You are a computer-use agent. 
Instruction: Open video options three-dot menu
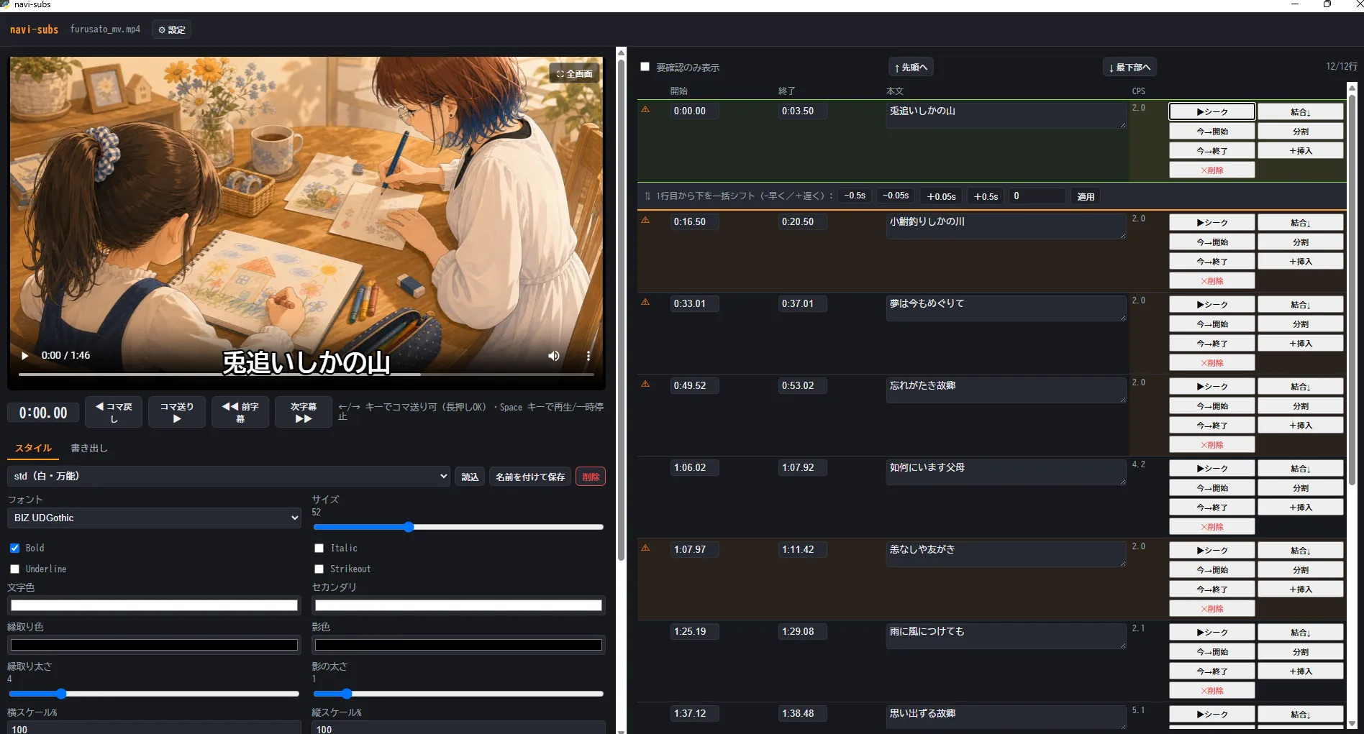click(588, 356)
